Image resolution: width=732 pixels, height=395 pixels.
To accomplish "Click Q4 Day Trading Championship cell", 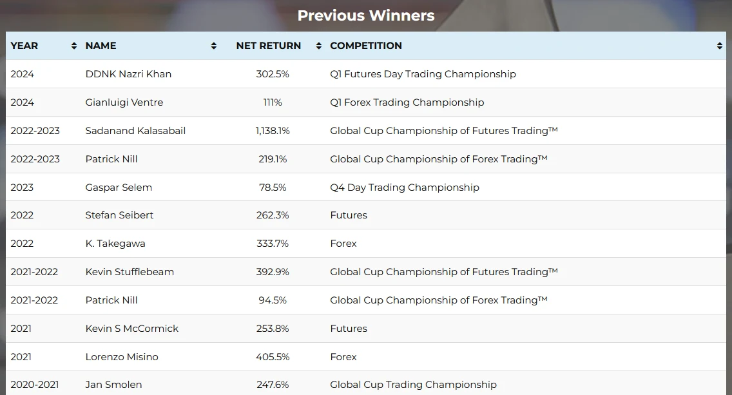I will point(405,188).
